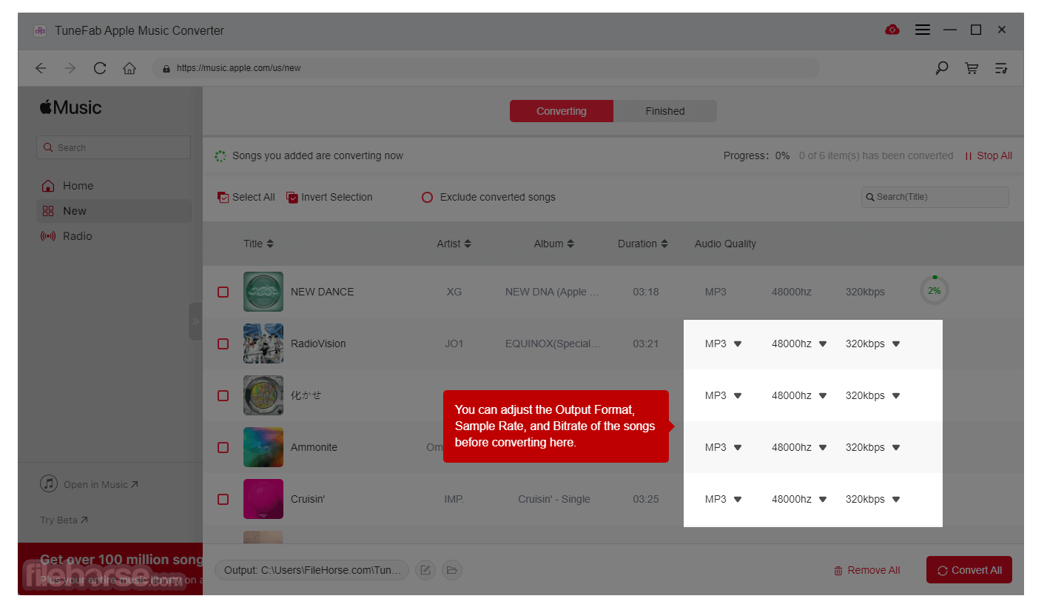Click the Invert Selection icon
Image resolution: width=1047 pixels, height=613 pixels.
pyautogui.click(x=292, y=198)
